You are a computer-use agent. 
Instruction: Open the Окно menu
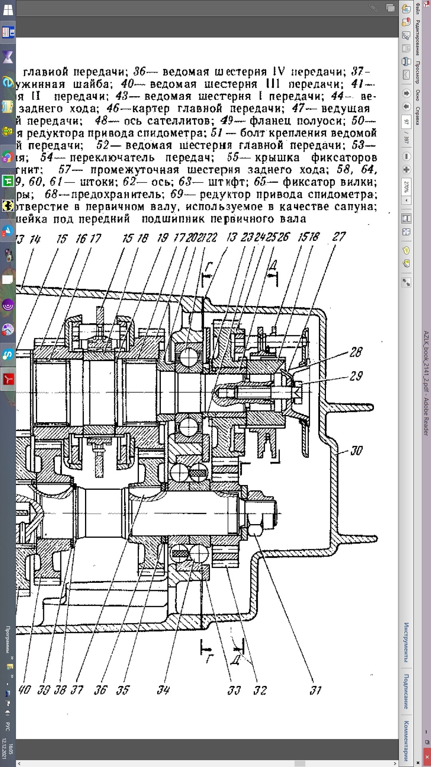417,95
